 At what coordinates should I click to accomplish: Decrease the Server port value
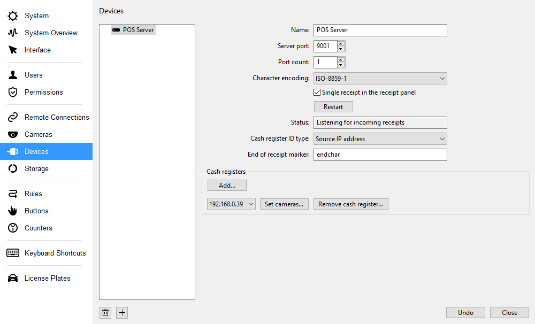point(341,49)
